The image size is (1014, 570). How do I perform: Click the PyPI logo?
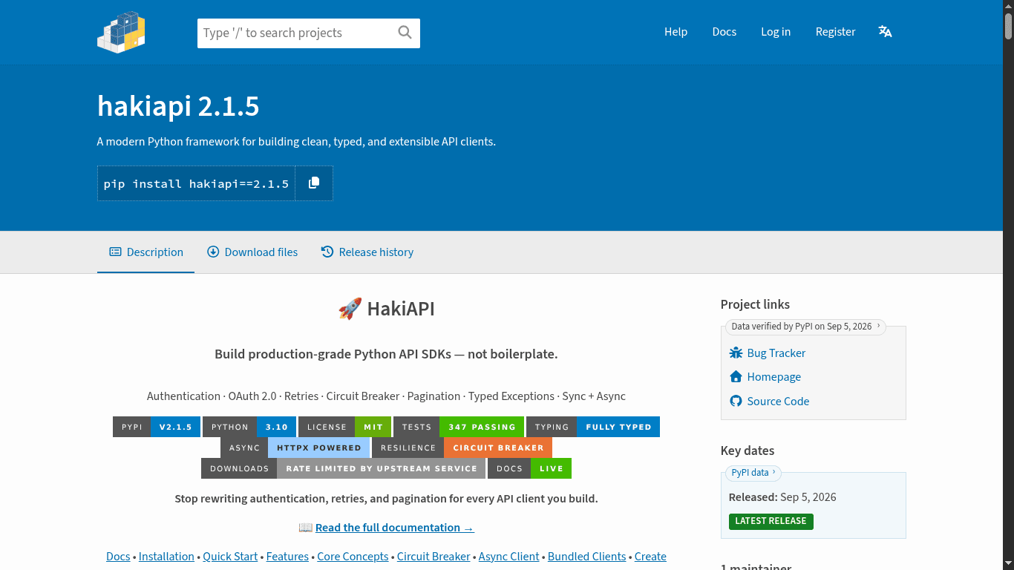coord(121,32)
